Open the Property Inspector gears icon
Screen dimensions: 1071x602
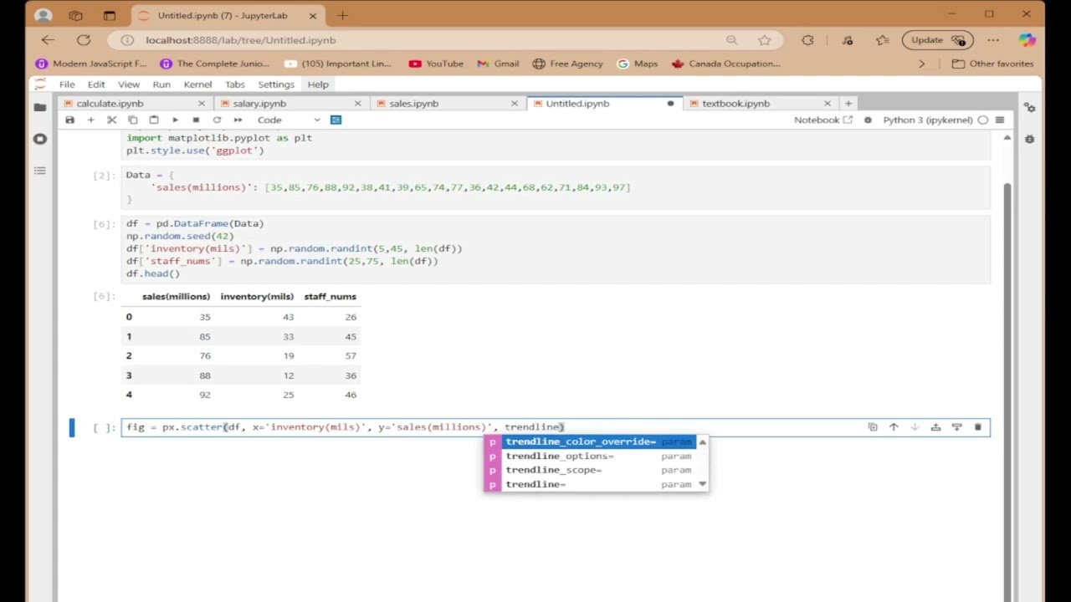1030,108
